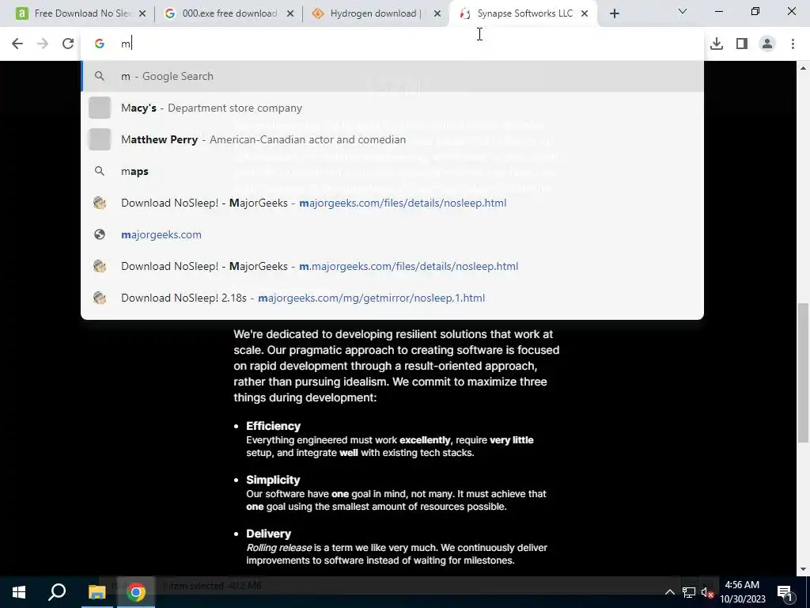Close the Synapse Softworks LLC tab

(585, 14)
